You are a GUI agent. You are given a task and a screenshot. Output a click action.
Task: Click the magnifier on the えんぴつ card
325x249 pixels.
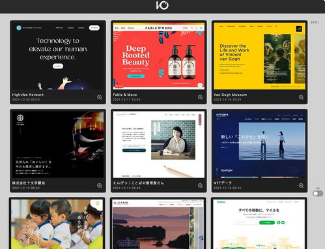pos(200,186)
